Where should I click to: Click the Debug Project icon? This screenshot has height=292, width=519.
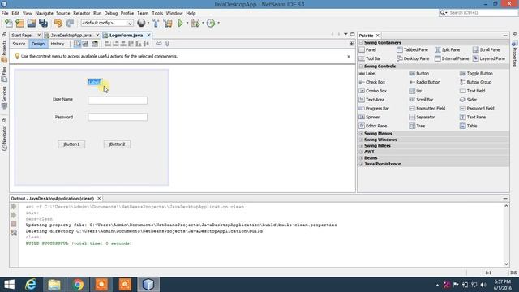[195, 24]
